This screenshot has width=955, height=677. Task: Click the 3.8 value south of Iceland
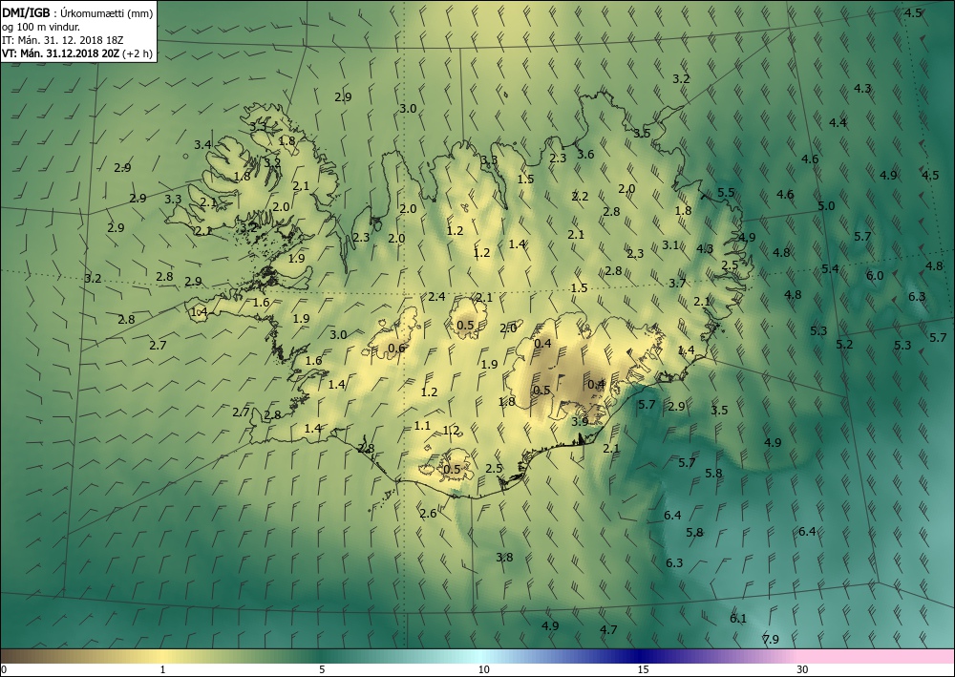click(504, 557)
